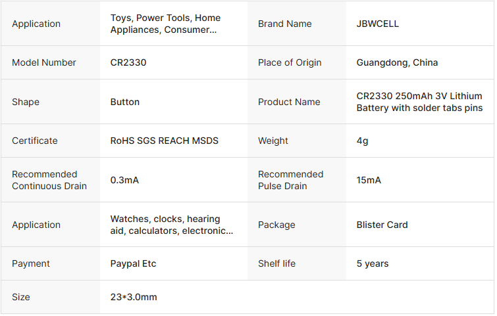Click the 15mA pulse drain value
Image resolution: width=497 pixels, height=316 pixels.
(x=369, y=180)
